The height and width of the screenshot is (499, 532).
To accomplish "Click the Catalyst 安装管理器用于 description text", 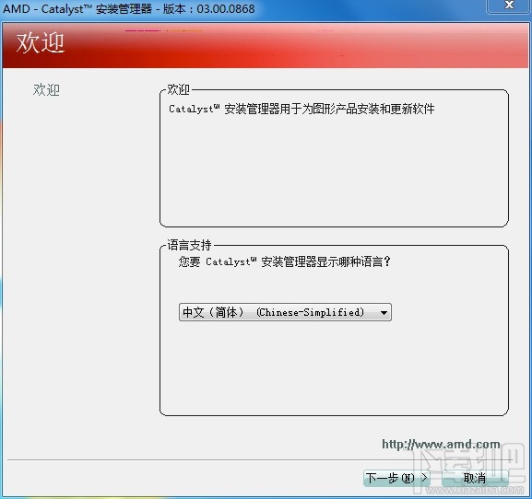I will click(301, 109).
